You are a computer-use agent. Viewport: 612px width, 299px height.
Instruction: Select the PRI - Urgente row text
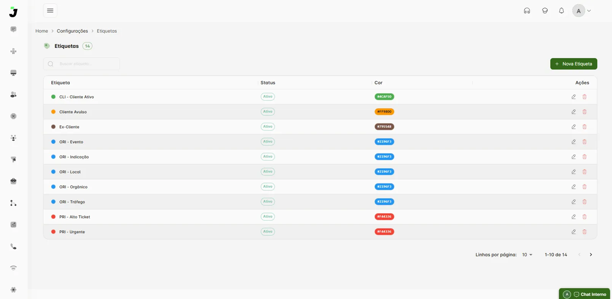click(x=72, y=232)
